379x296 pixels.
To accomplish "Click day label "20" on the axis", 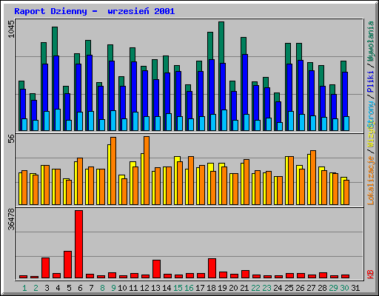I will [233, 288].
